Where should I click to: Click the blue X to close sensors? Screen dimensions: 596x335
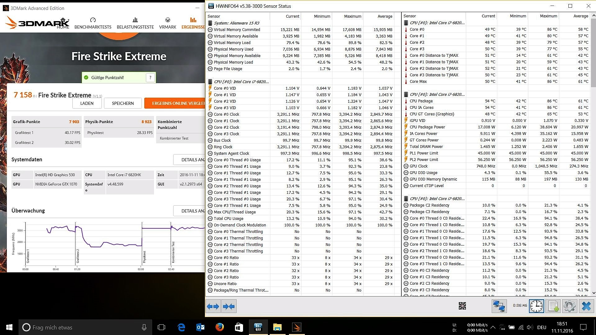click(586, 306)
